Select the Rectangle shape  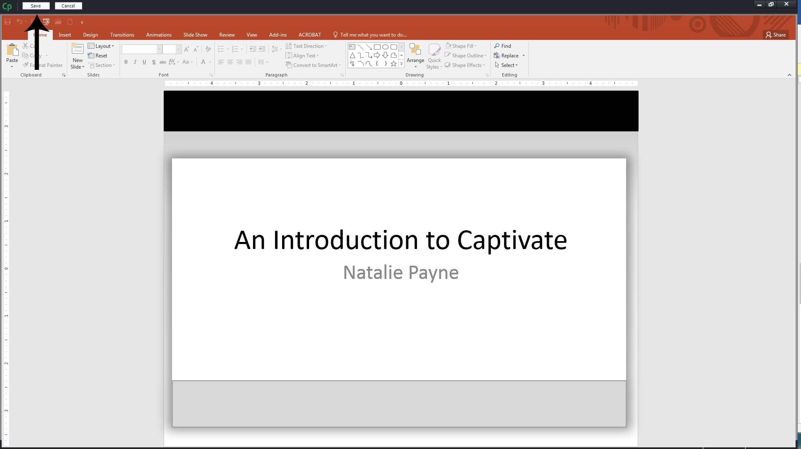(377, 47)
